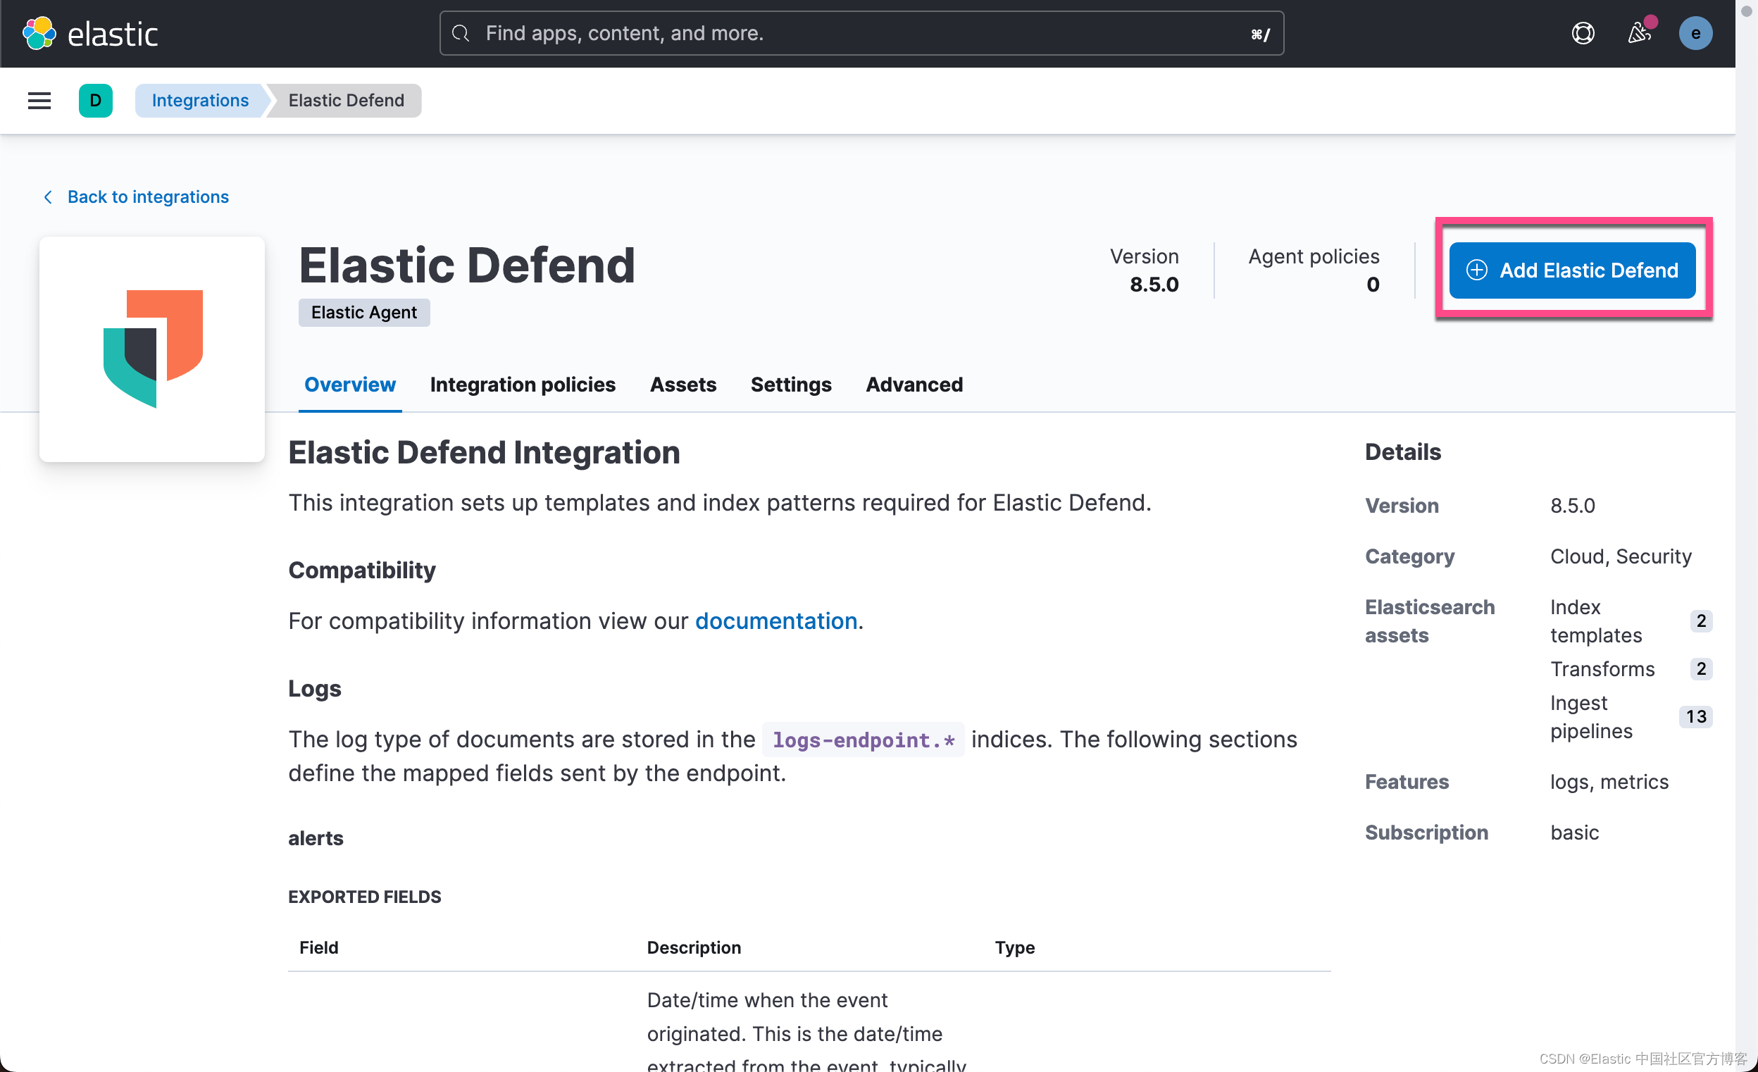Click the Field column header
The height and width of the screenshot is (1072, 1758).
point(319,948)
